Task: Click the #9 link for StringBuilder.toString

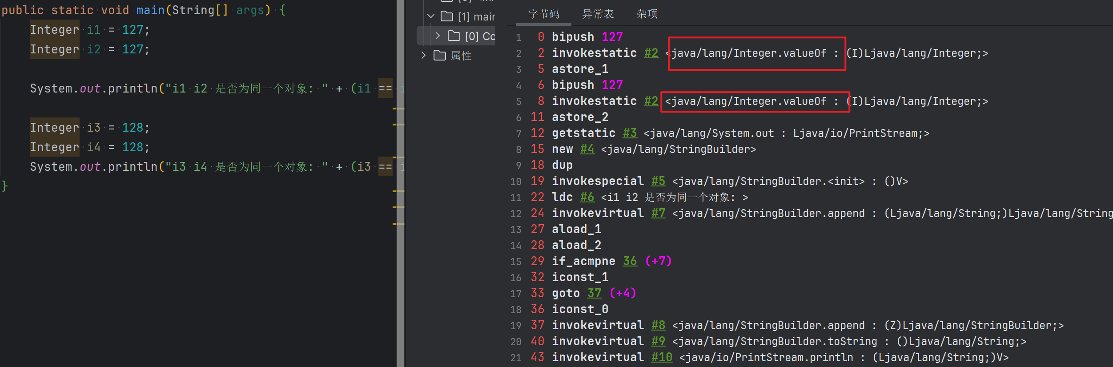Action: click(x=658, y=341)
